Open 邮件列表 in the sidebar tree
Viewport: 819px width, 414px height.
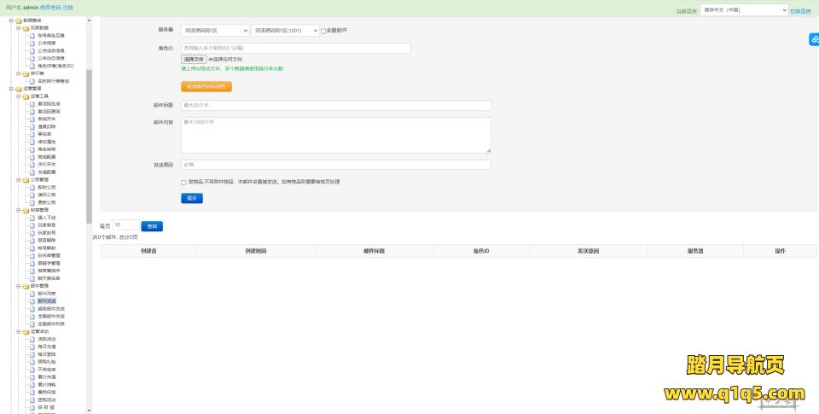(47, 293)
